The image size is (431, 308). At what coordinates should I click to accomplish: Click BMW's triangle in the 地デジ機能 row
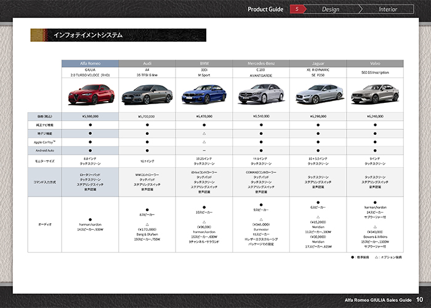(204, 134)
